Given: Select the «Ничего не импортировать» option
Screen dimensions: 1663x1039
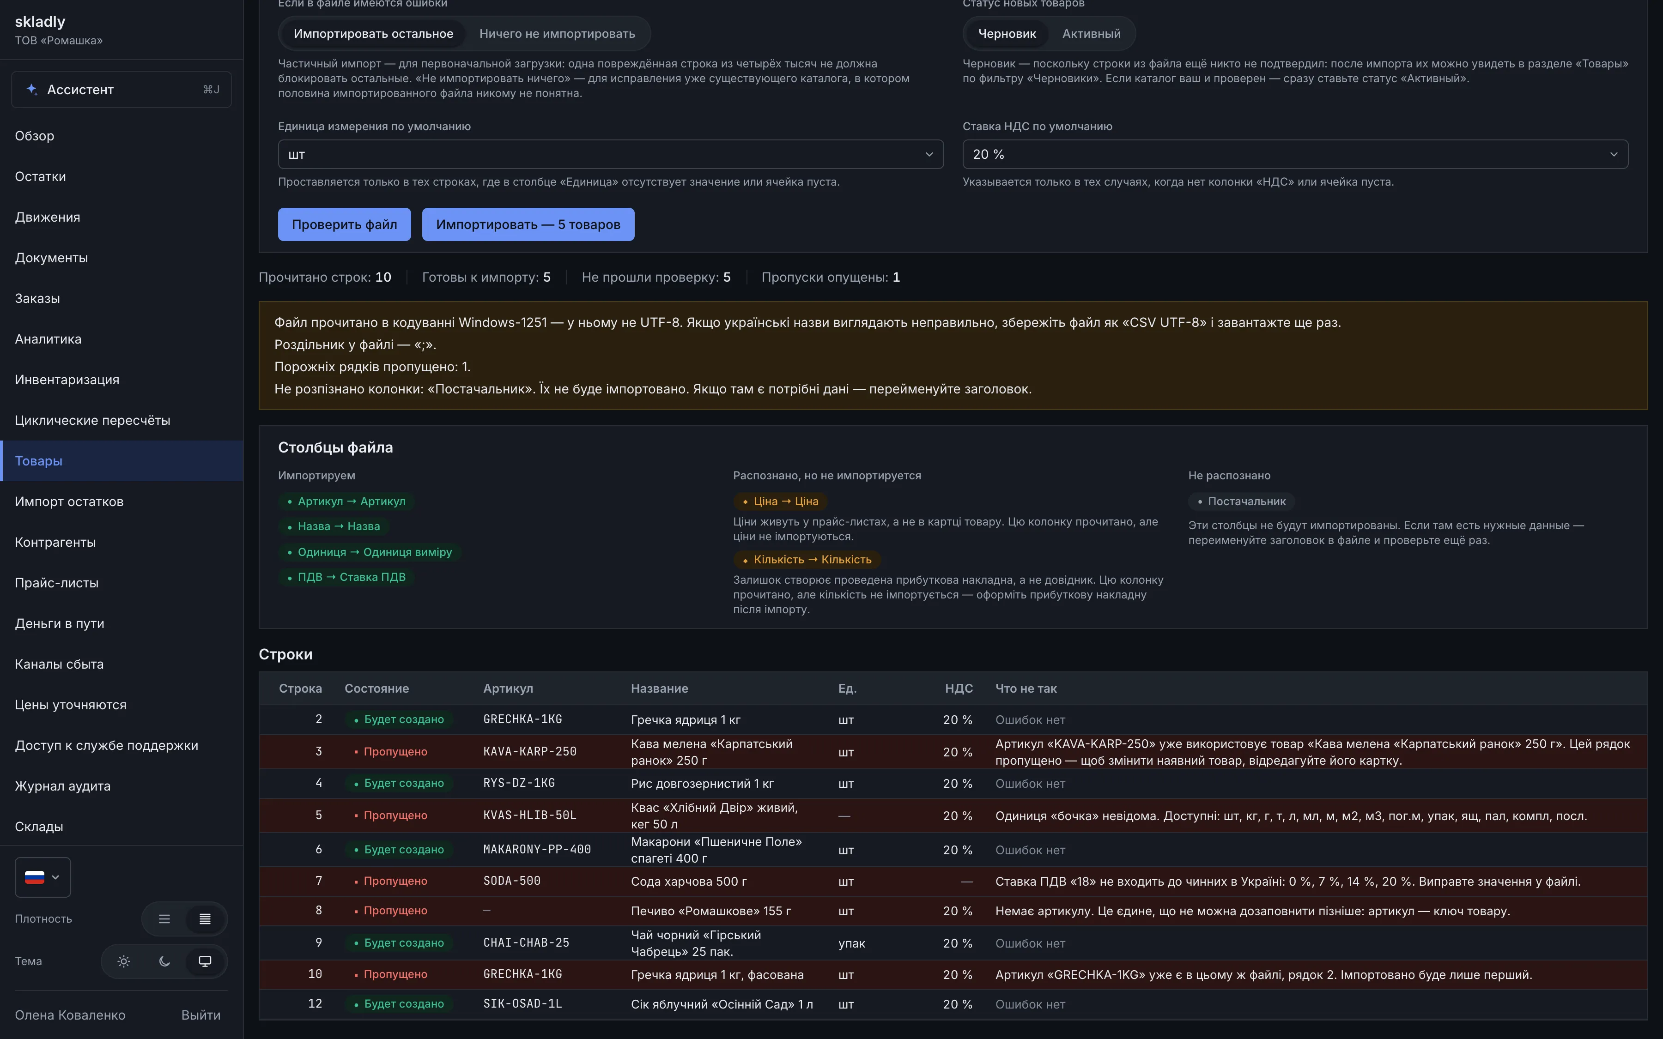Looking at the screenshot, I should click(x=557, y=34).
